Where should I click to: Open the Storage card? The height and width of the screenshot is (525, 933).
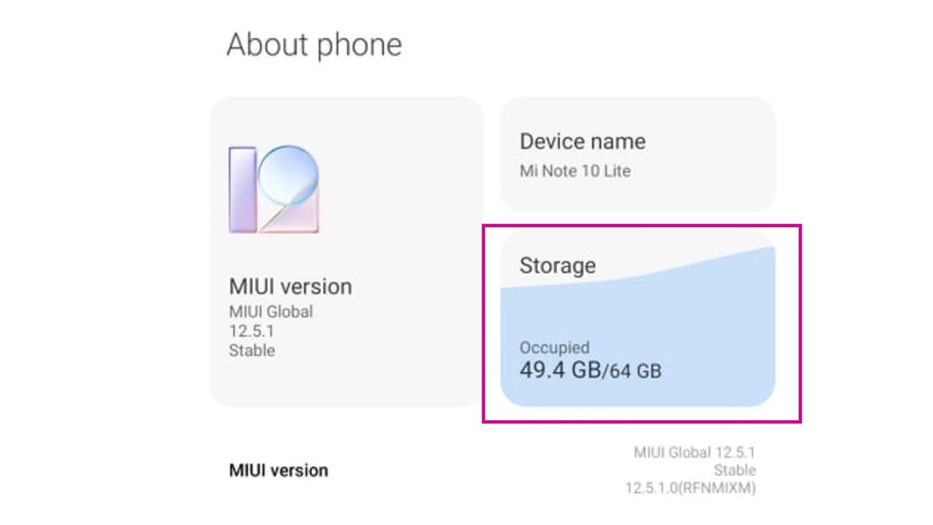tap(637, 318)
